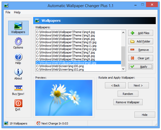Select Theme1\img4.jpg in the list
This screenshot has height=130, width=161.
[x=78, y=32]
